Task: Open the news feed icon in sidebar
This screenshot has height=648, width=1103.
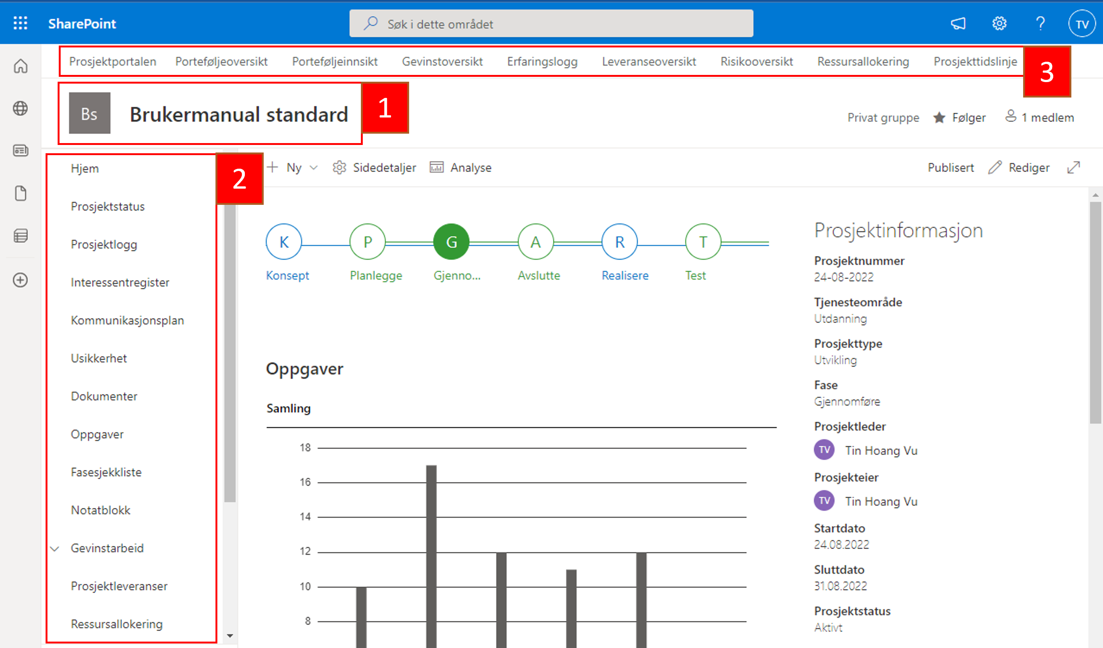Action: [x=21, y=151]
